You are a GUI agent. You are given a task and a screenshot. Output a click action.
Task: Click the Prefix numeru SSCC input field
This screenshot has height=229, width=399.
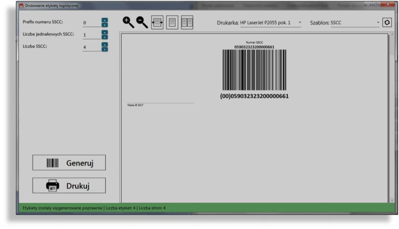pyautogui.click(x=92, y=23)
